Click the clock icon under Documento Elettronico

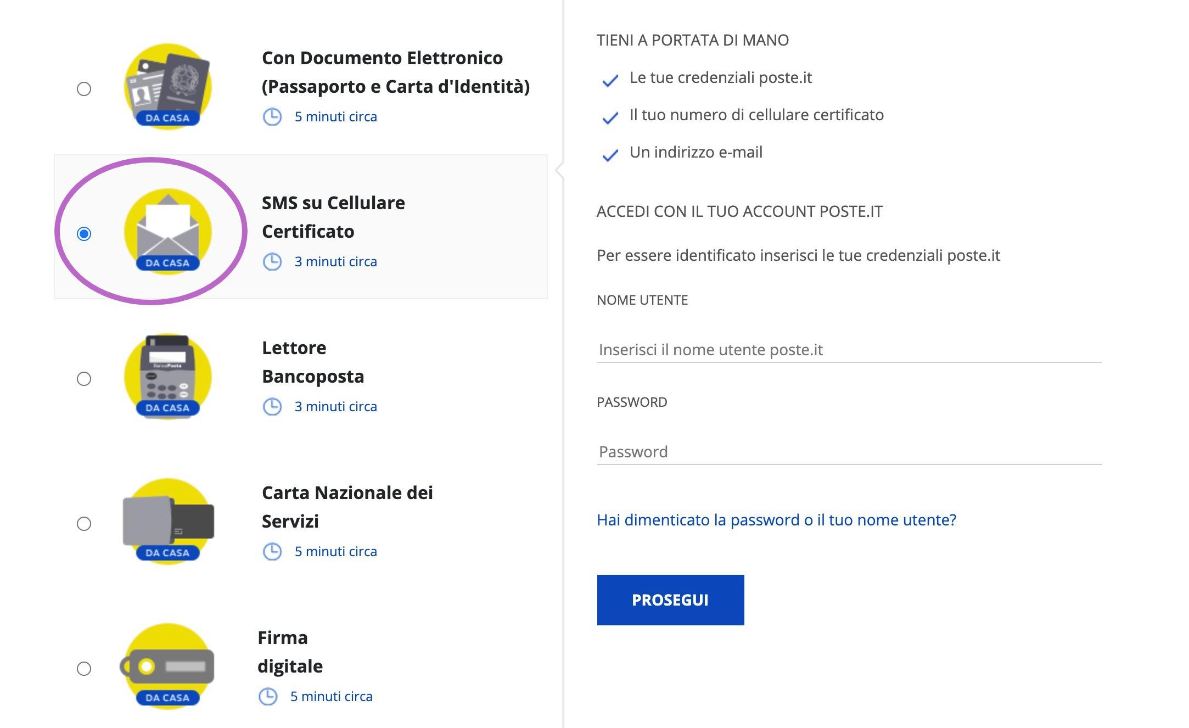coord(272,117)
